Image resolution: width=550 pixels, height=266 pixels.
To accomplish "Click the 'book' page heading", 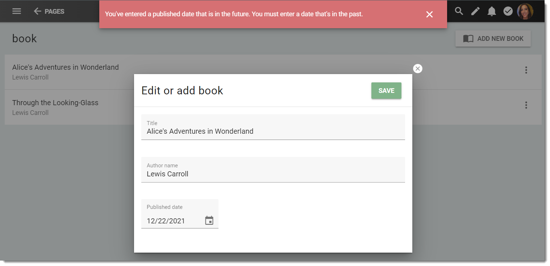I will coord(25,38).
